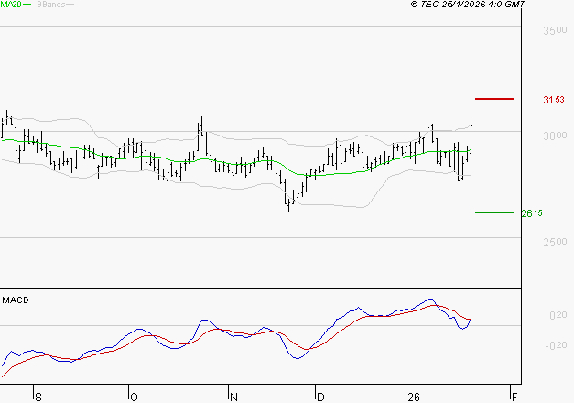Click the 26 year axis label
Screen dimensions: 574x403
coord(414,398)
